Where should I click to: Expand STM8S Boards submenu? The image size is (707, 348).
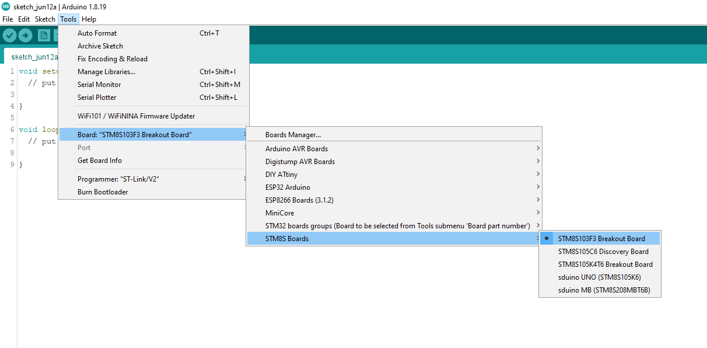[394, 239]
